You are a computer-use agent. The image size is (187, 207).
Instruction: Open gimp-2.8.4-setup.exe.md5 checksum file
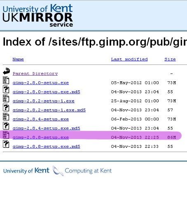coord(46,128)
